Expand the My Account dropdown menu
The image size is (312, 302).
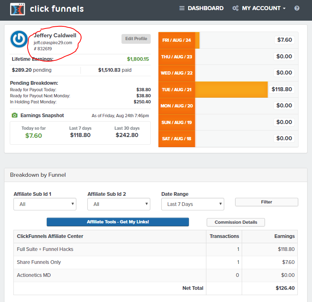coord(263,8)
